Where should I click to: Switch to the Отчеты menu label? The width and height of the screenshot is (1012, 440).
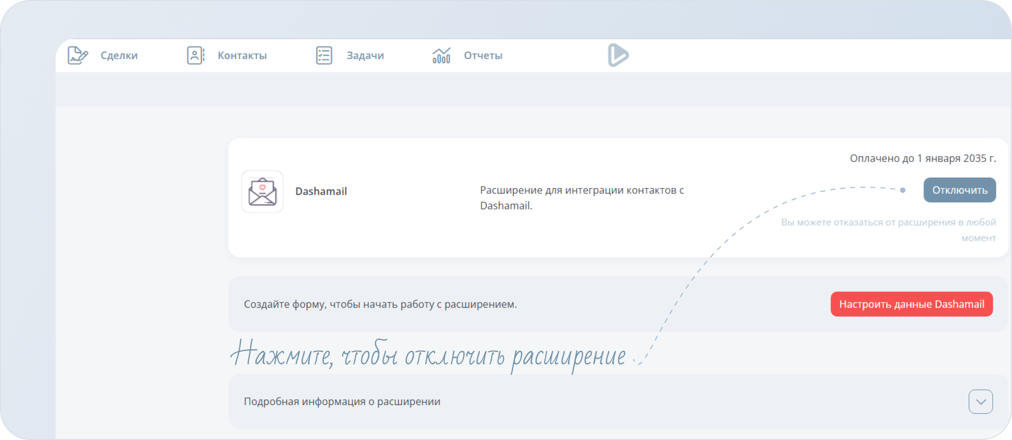[x=483, y=56]
